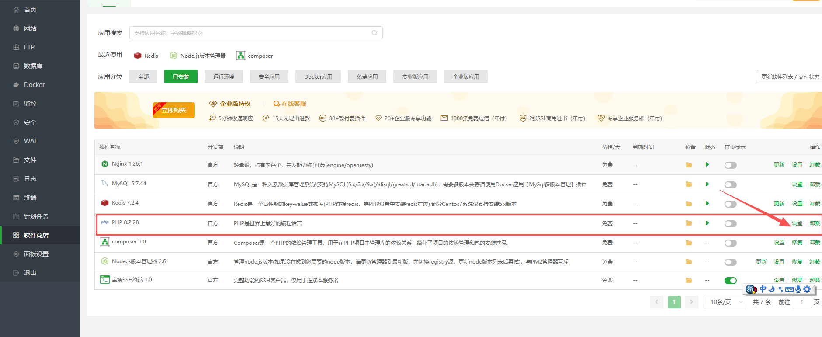Click the MySQL status play icon
This screenshot has height=337, width=822.
click(x=708, y=184)
